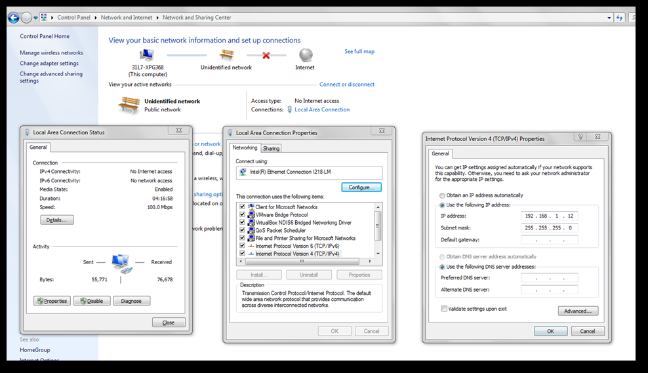Open the help question mark in IPv4 Properties
This screenshot has height=373, width=648.
click(x=580, y=137)
